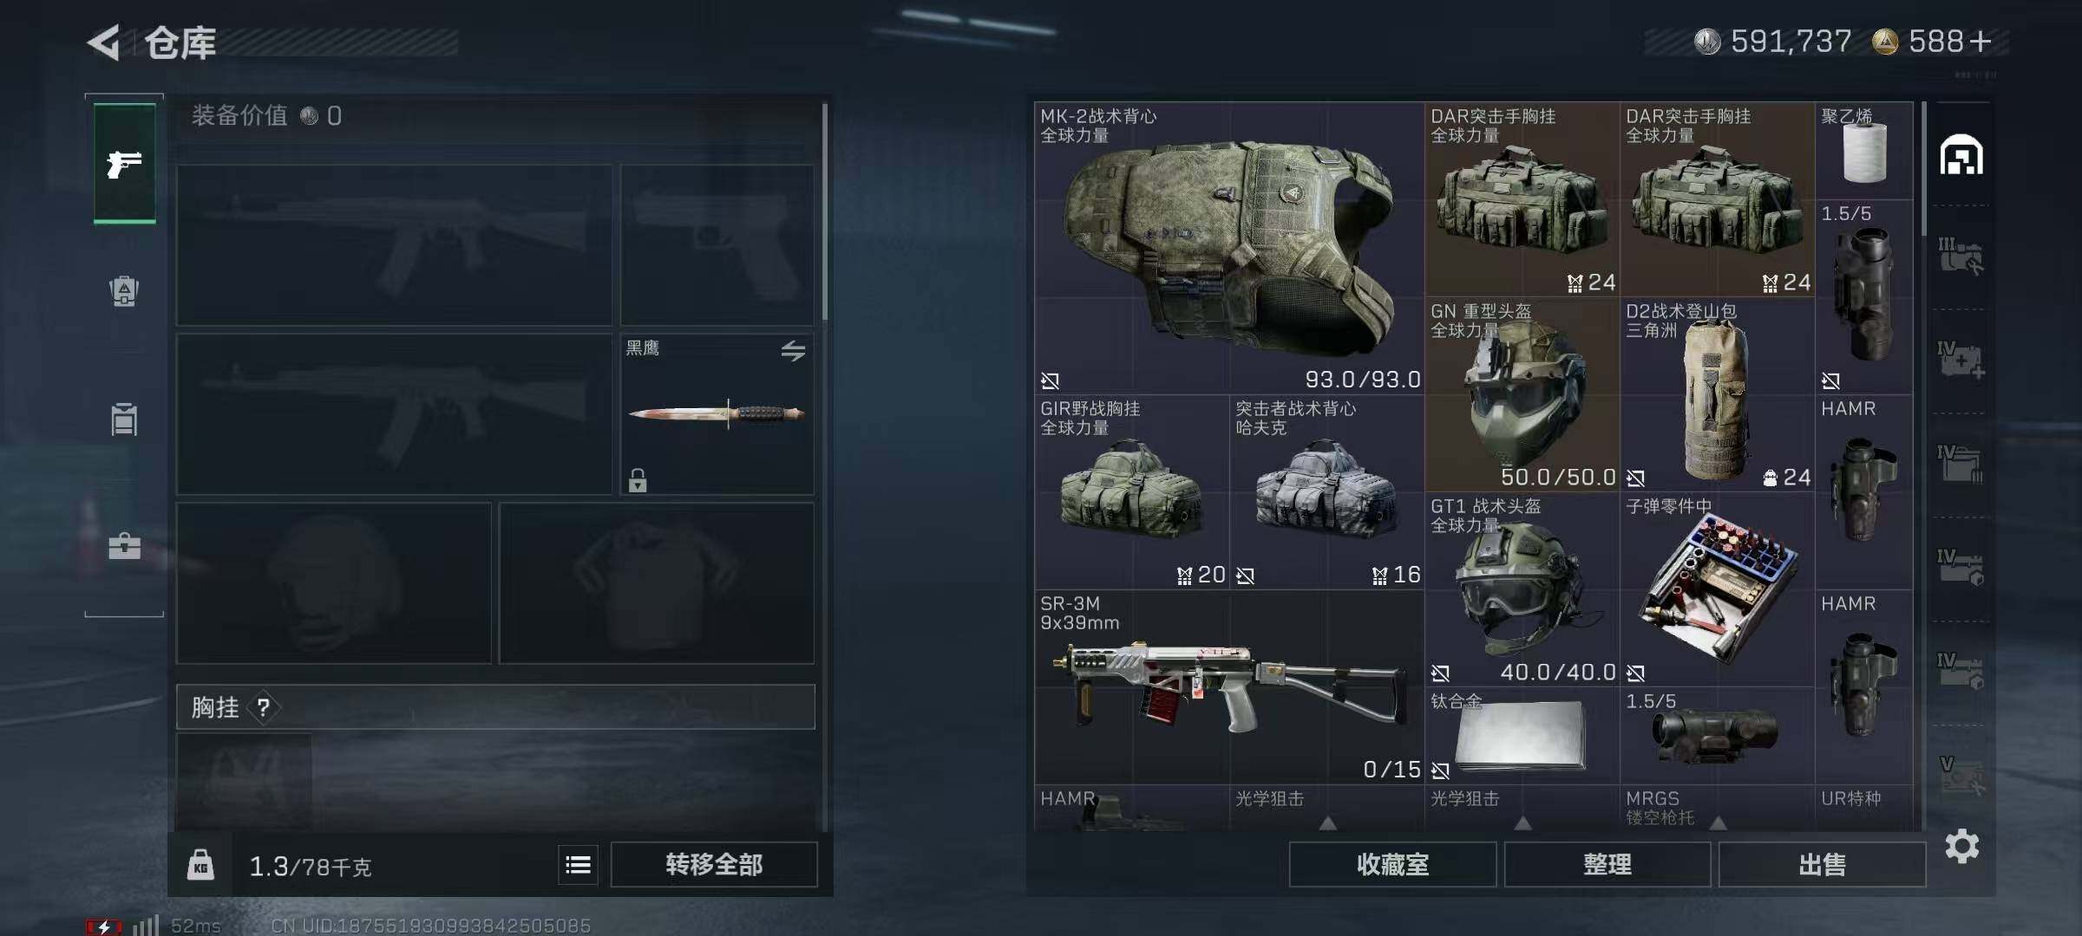Expand the MRGS 镂空枪托 item arrow
Viewport: 2082px width, 936px height.
pos(1718,822)
